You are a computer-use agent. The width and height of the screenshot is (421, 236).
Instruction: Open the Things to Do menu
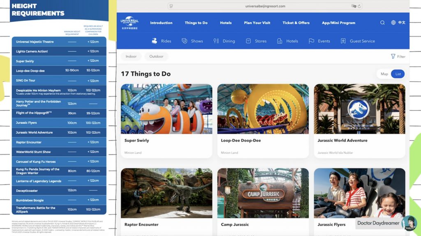coord(196,23)
